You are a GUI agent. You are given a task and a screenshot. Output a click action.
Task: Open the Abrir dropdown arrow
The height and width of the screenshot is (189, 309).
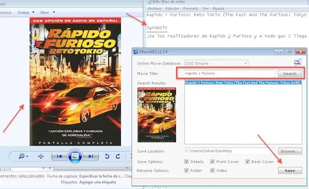[x=54, y=12]
